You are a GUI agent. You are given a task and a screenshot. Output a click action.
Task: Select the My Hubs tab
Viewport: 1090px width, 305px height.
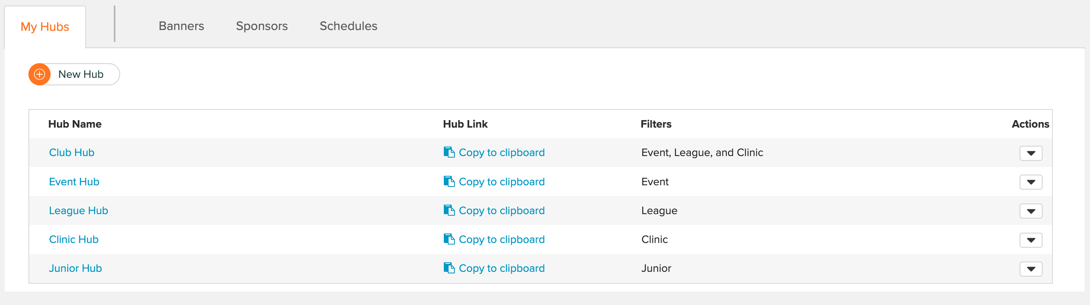coord(45,27)
